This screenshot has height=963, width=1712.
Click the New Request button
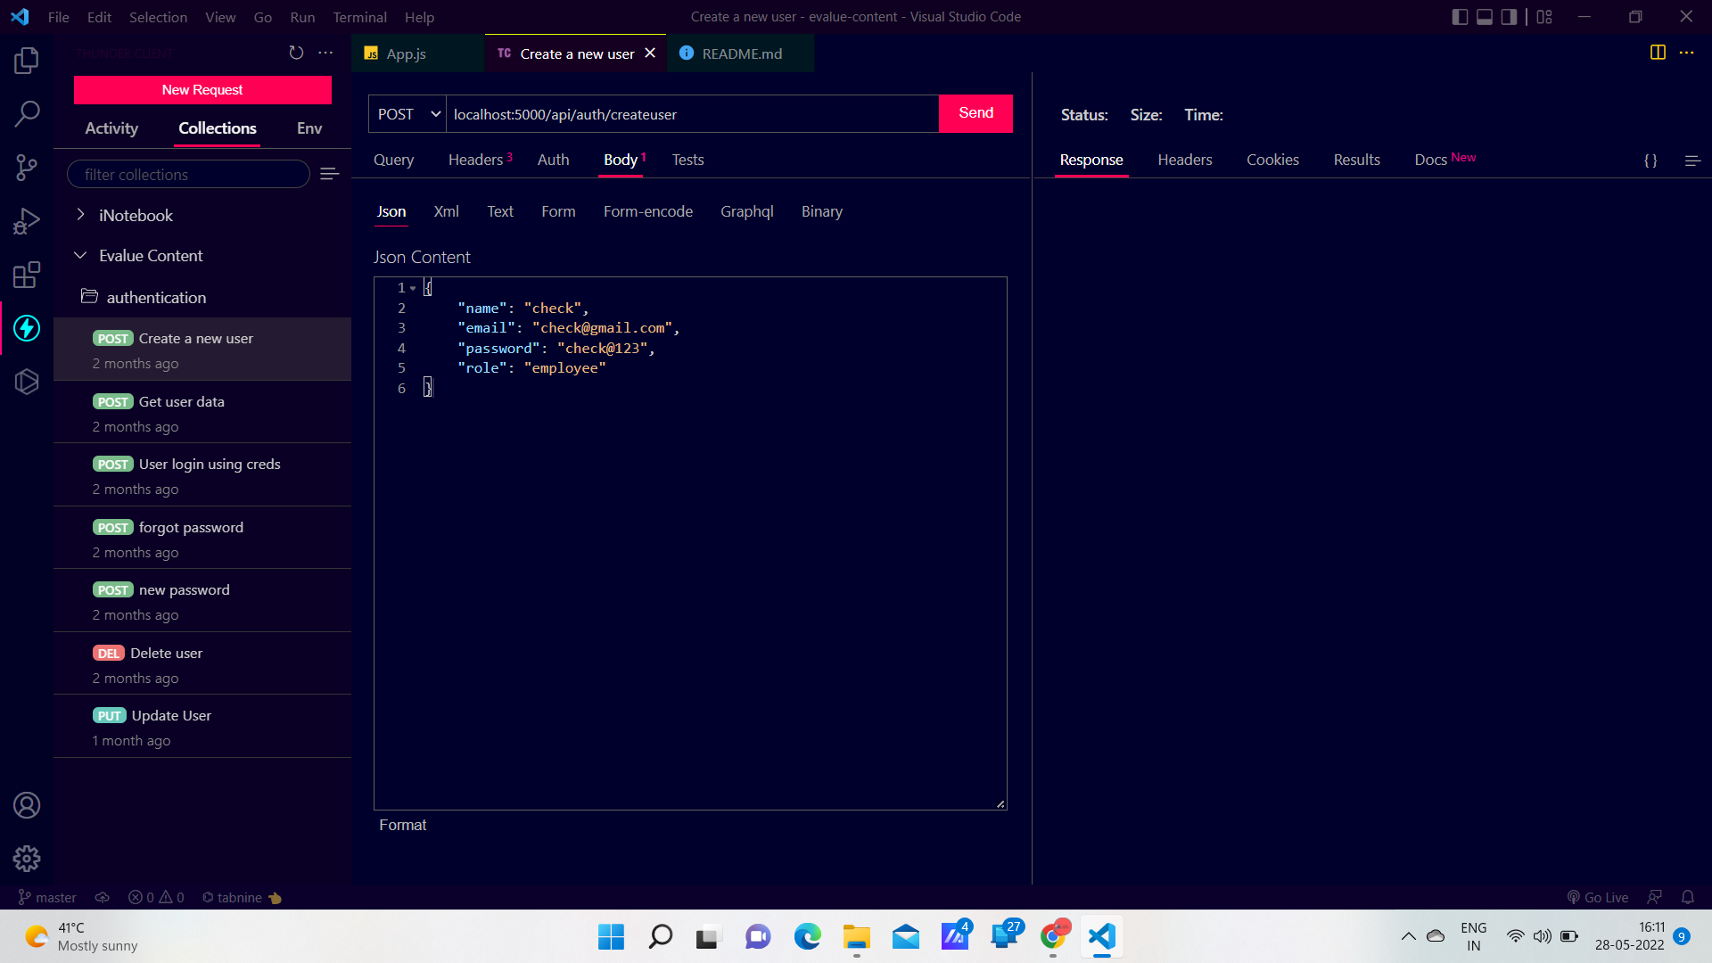(x=202, y=89)
